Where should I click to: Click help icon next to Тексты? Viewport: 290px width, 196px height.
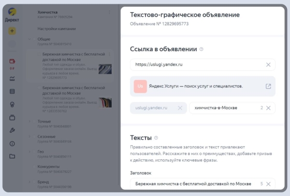click(x=156, y=138)
